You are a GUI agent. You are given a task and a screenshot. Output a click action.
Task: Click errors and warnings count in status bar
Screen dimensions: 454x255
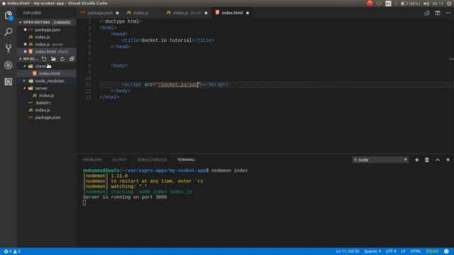tap(12, 251)
